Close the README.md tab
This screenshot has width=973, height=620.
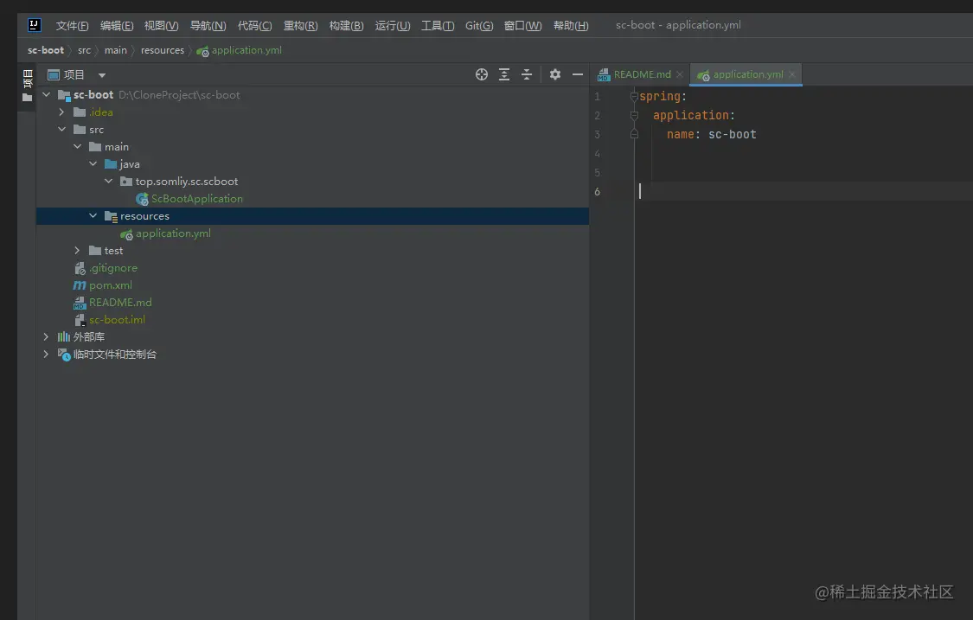[x=680, y=74]
